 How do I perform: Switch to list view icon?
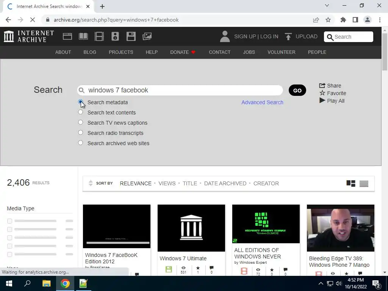(364, 183)
